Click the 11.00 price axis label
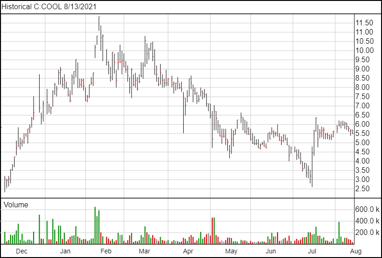 pos(365,32)
